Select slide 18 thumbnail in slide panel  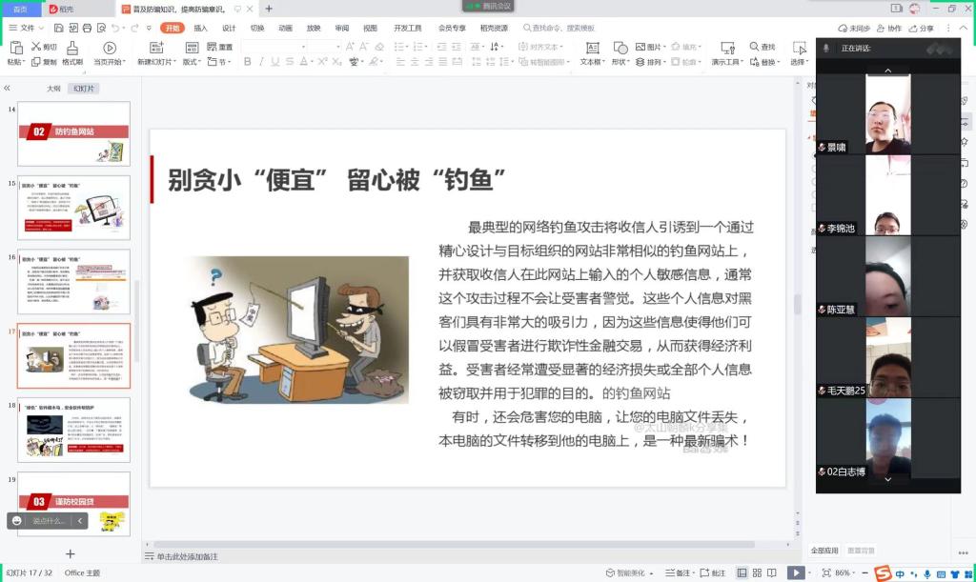[73, 431]
